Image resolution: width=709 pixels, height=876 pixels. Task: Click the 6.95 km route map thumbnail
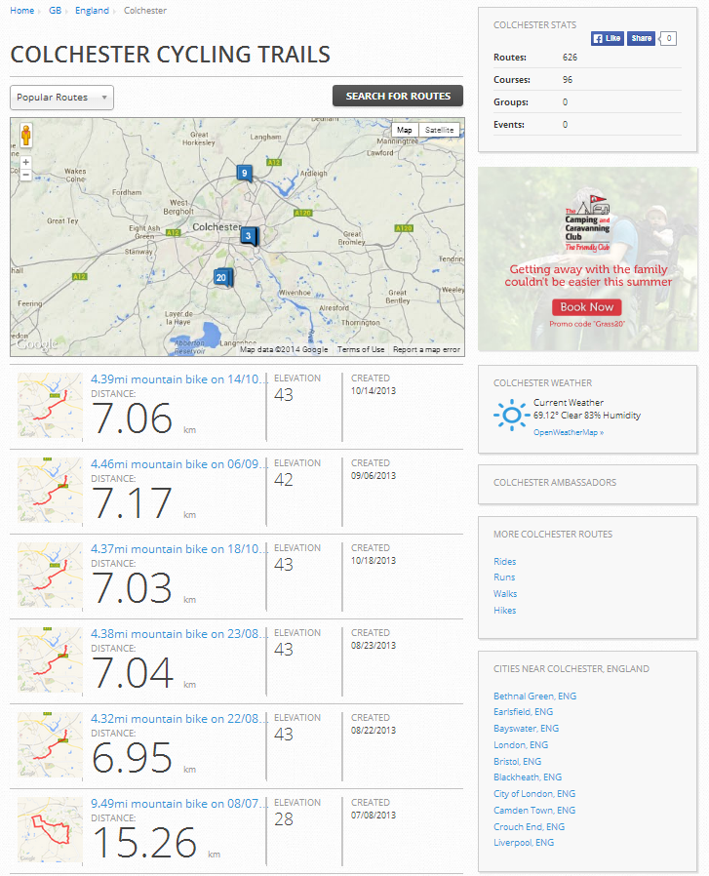pos(50,745)
